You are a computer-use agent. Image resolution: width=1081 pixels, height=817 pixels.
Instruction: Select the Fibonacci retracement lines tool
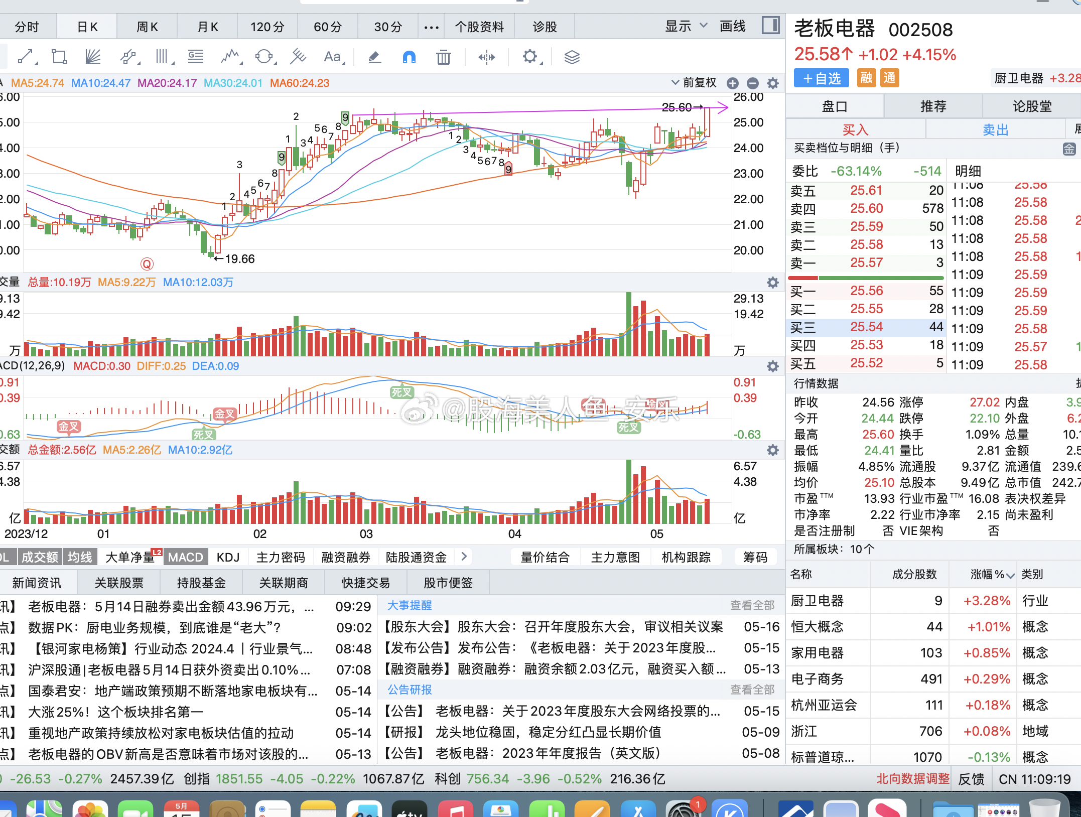(196, 57)
